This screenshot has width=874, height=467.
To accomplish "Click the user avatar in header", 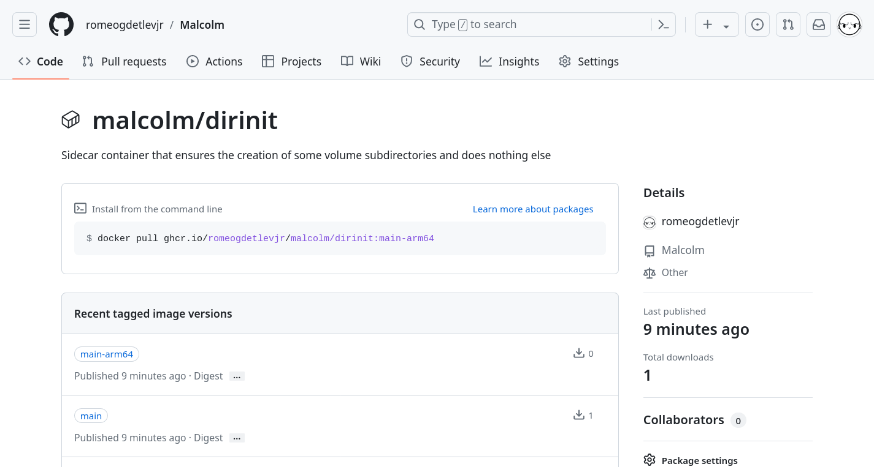I will [x=849, y=24].
